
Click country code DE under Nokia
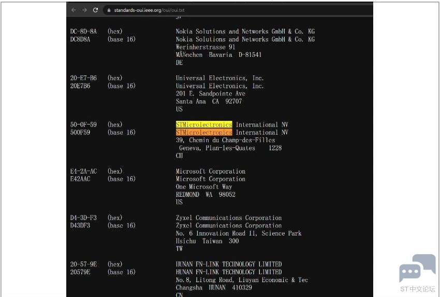coord(179,62)
